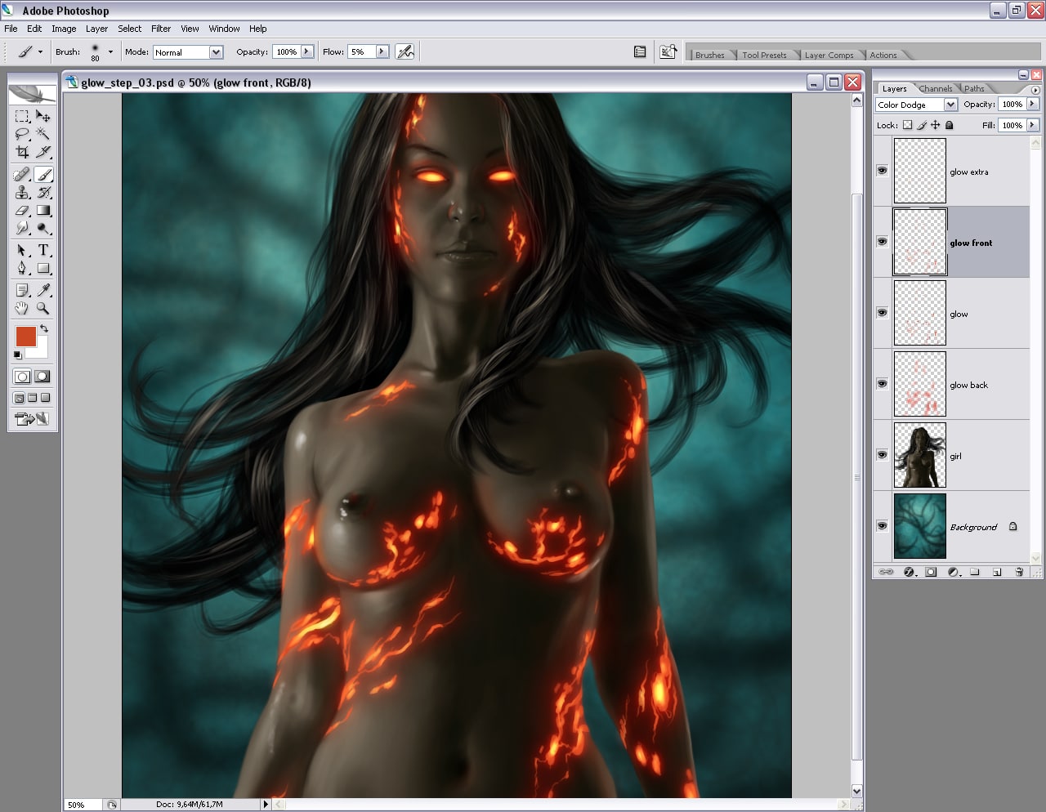Select the Lasso tool
The width and height of the screenshot is (1046, 812).
[x=22, y=134]
